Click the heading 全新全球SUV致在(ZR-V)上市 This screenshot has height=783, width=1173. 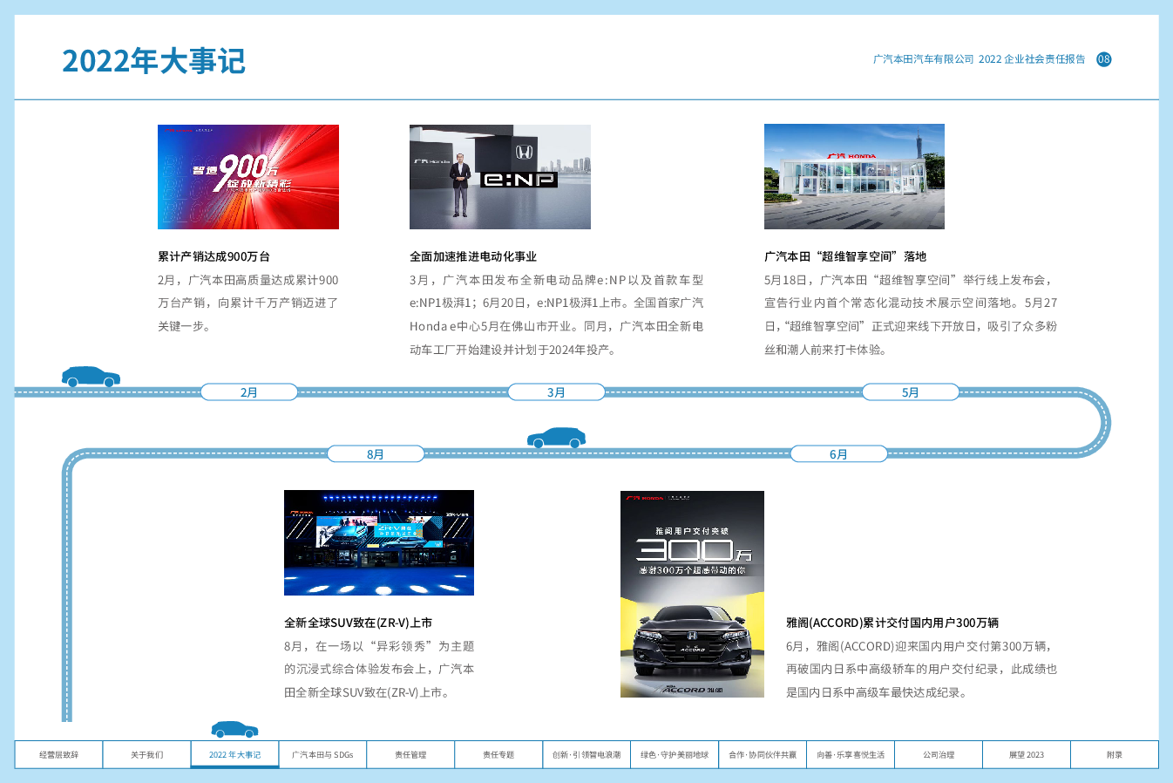pos(358,623)
